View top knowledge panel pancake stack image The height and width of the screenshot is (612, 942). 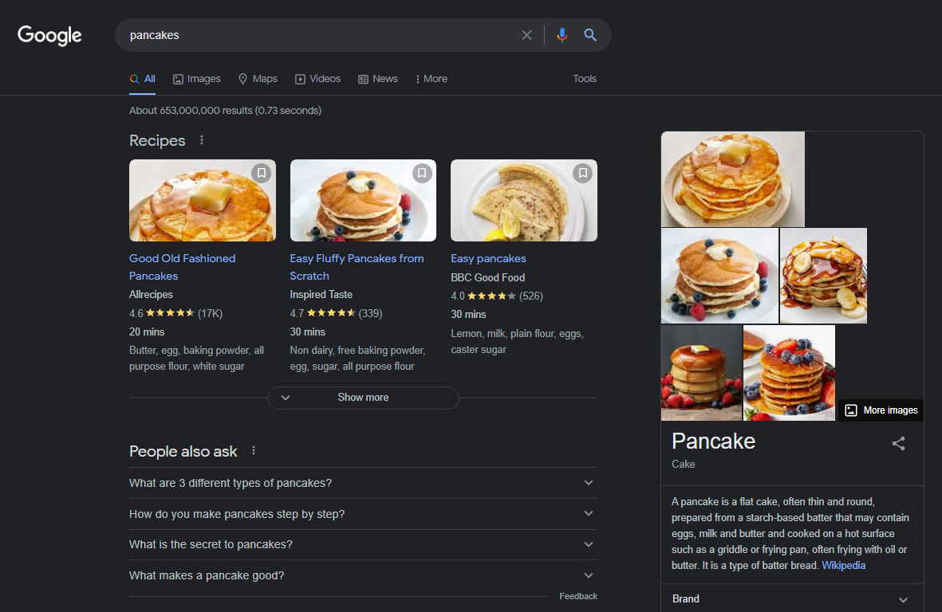733,178
